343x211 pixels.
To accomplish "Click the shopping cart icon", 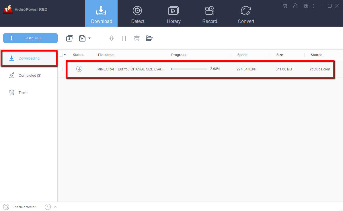I will click(x=284, y=6).
